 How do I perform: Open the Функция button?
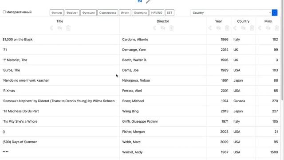88,13
